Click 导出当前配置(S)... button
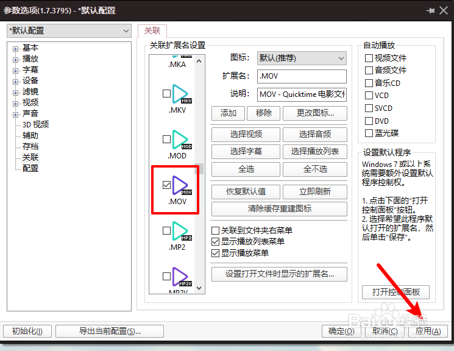 point(110,331)
